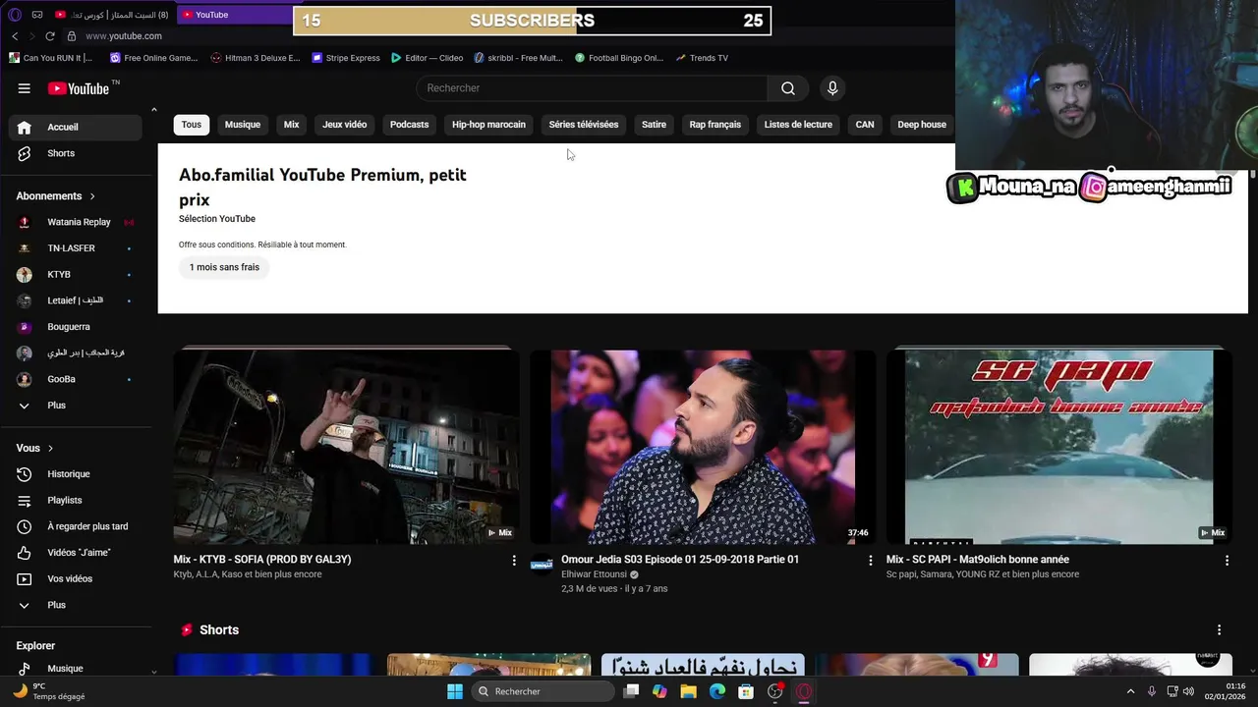Play the Mix KTYB SOFIA thumbnail
The height and width of the screenshot is (707, 1258).
tap(347, 447)
